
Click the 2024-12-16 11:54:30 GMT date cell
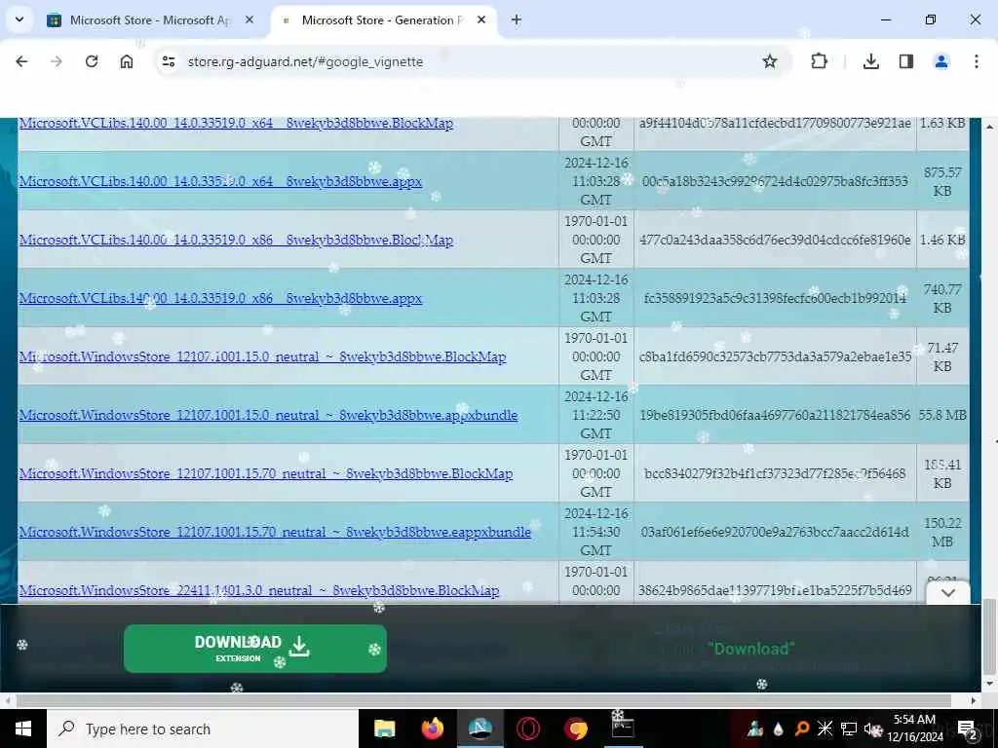[595, 532]
